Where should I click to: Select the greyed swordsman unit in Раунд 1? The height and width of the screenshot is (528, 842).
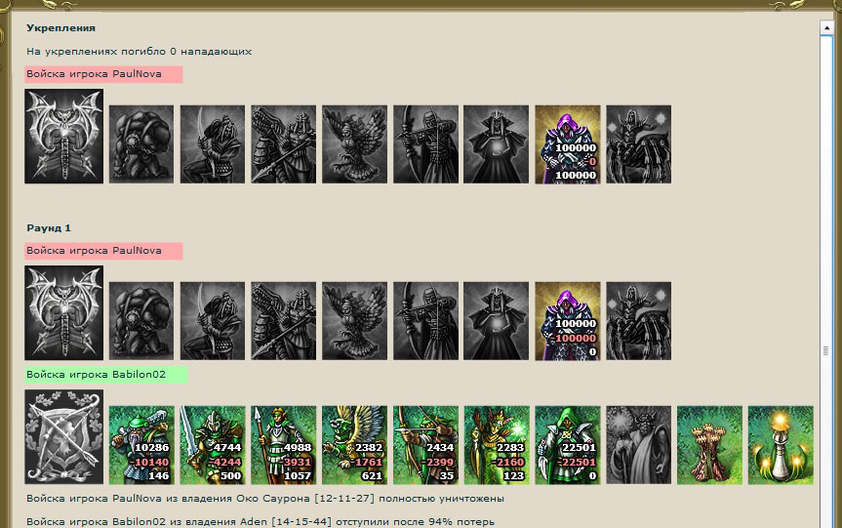(x=212, y=321)
